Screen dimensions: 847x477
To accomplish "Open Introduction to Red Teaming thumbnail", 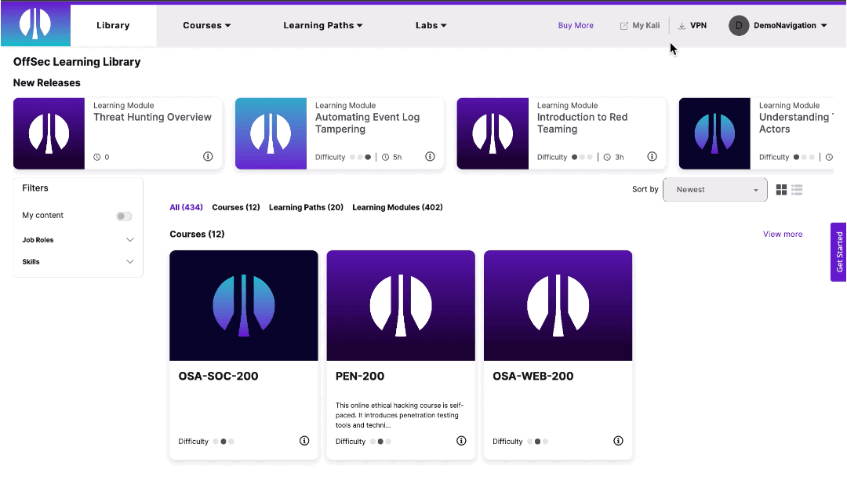I will pyautogui.click(x=493, y=133).
